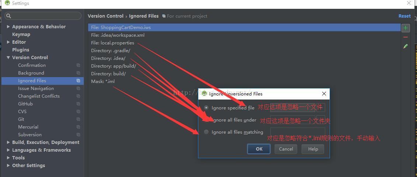Image resolution: width=417 pixels, height=177 pixels.
Task: Click the search magnifier icon
Action: click(x=8, y=16)
